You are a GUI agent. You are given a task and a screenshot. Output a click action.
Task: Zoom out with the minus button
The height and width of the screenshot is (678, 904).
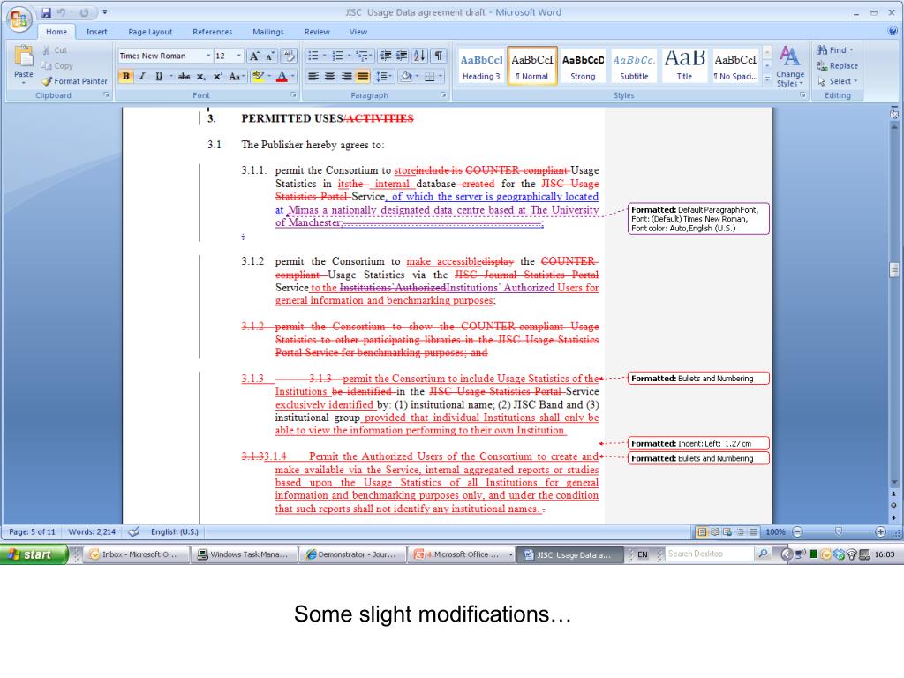tap(797, 531)
